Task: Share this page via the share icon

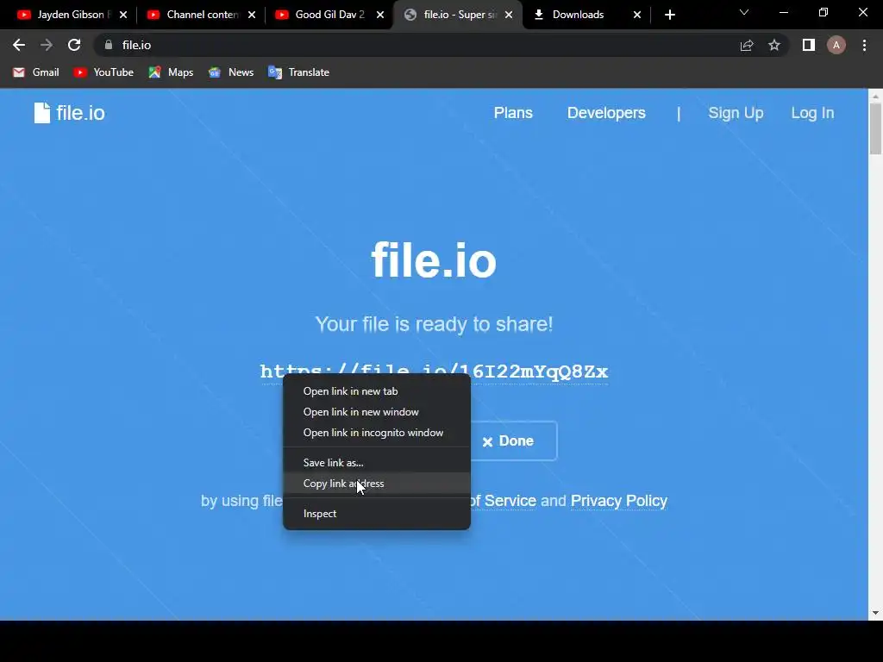Action: click(747, 45)
